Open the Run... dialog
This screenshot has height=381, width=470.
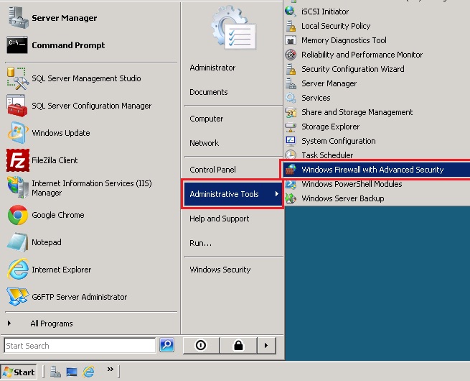[200, 243]
